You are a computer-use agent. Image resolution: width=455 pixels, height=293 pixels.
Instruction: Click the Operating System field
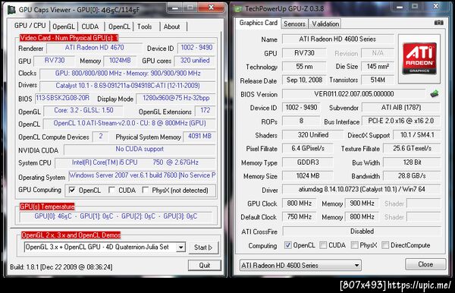(x=143, y=175)
